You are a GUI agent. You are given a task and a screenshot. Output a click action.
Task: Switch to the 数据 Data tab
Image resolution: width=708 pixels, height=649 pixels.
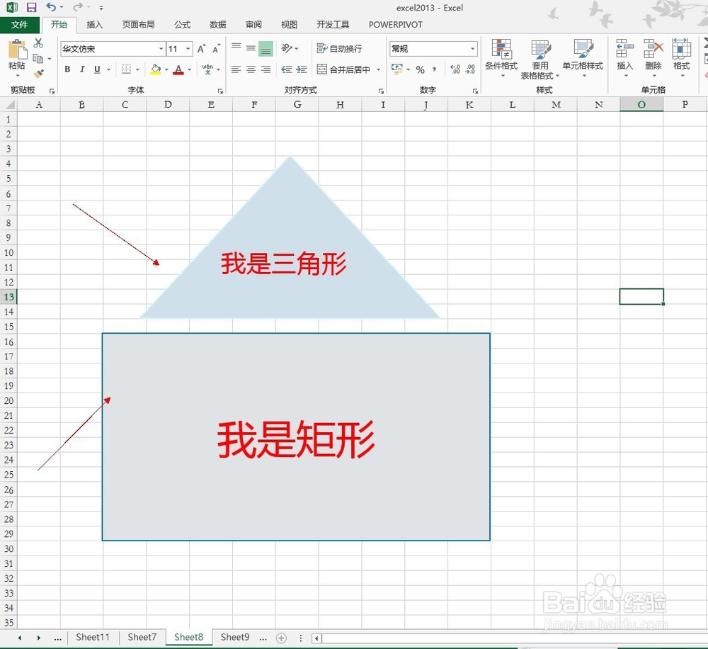217,25
